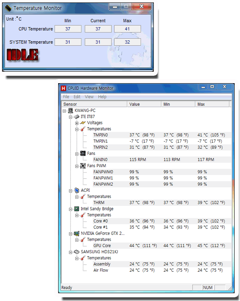Screen dimensions: 240x301
Task: Select the Intel Sandy Bridge processor icon
Action: [77, 209]
